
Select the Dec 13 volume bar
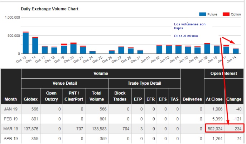point(26,43)
